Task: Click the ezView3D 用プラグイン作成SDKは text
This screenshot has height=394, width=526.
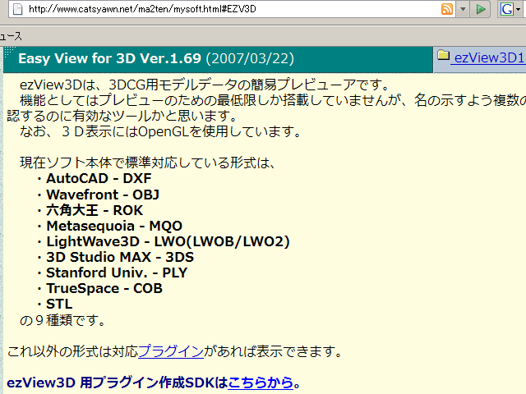Action: tap(117, 383)
